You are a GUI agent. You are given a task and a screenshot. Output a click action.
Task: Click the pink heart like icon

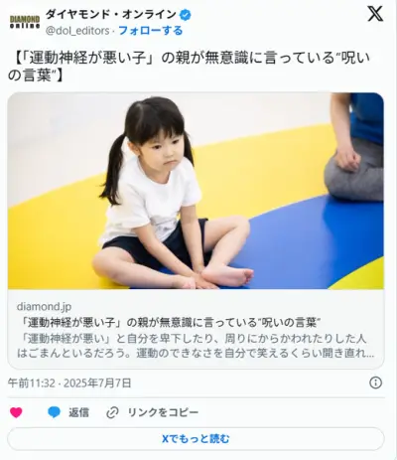16,412
